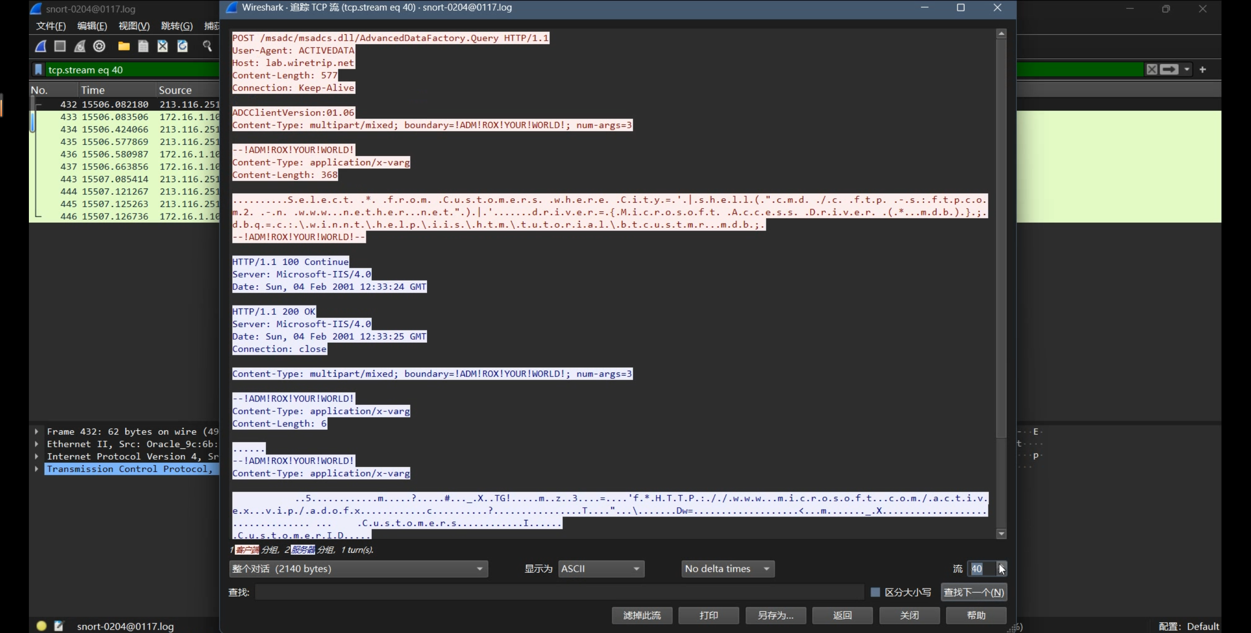This screenshot has width=1251, height=633.
Task: Open the 整个对话 (2140 bytes) dropdown
Action: (358, 569)
